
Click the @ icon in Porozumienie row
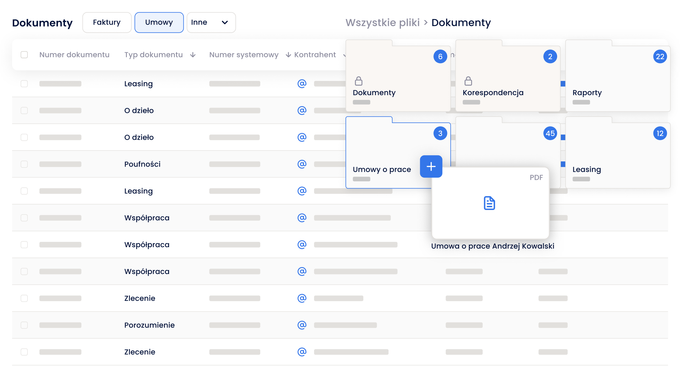coord(302,325)
